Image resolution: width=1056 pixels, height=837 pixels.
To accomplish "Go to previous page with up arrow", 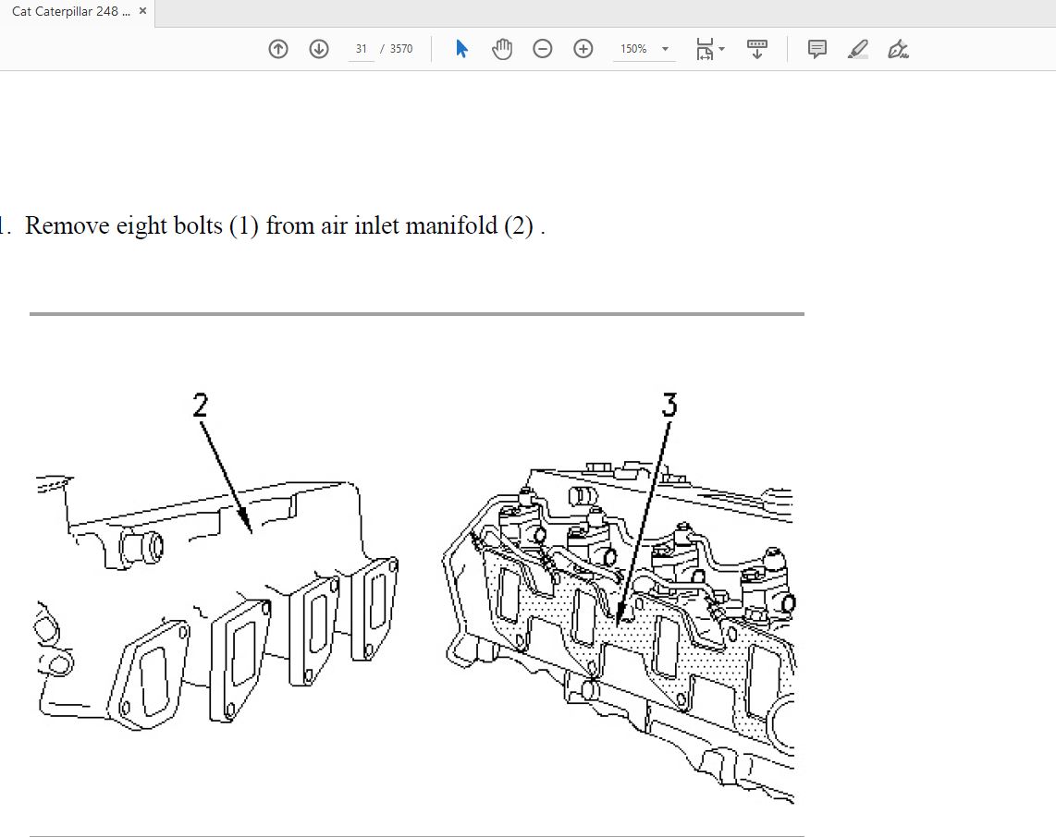I will (278, 49).
